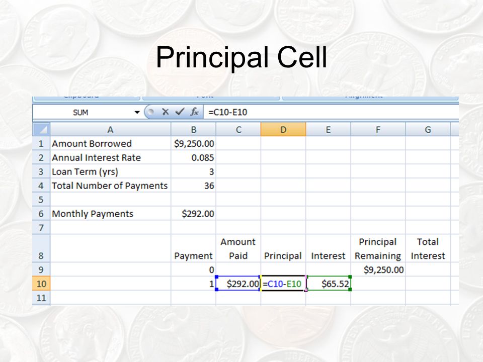Select row 1 header

pos(41,143)
